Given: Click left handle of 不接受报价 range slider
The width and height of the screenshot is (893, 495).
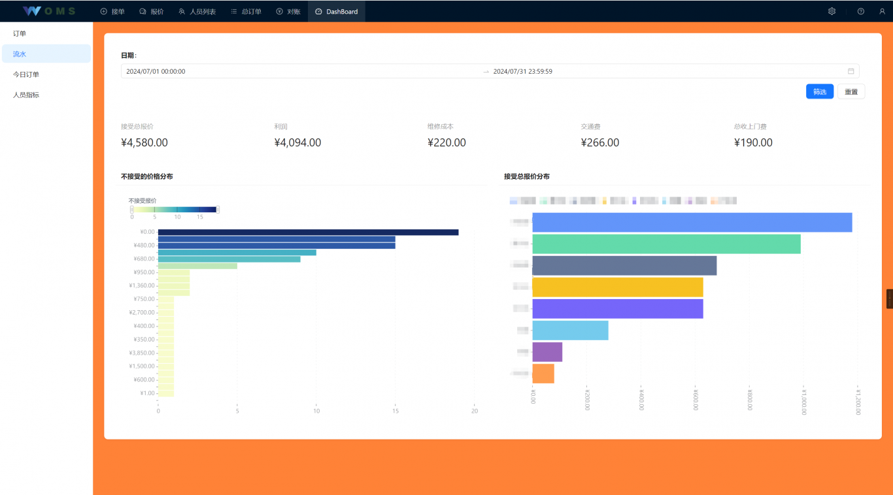Looking at the screenshot, I should point(131,209).
